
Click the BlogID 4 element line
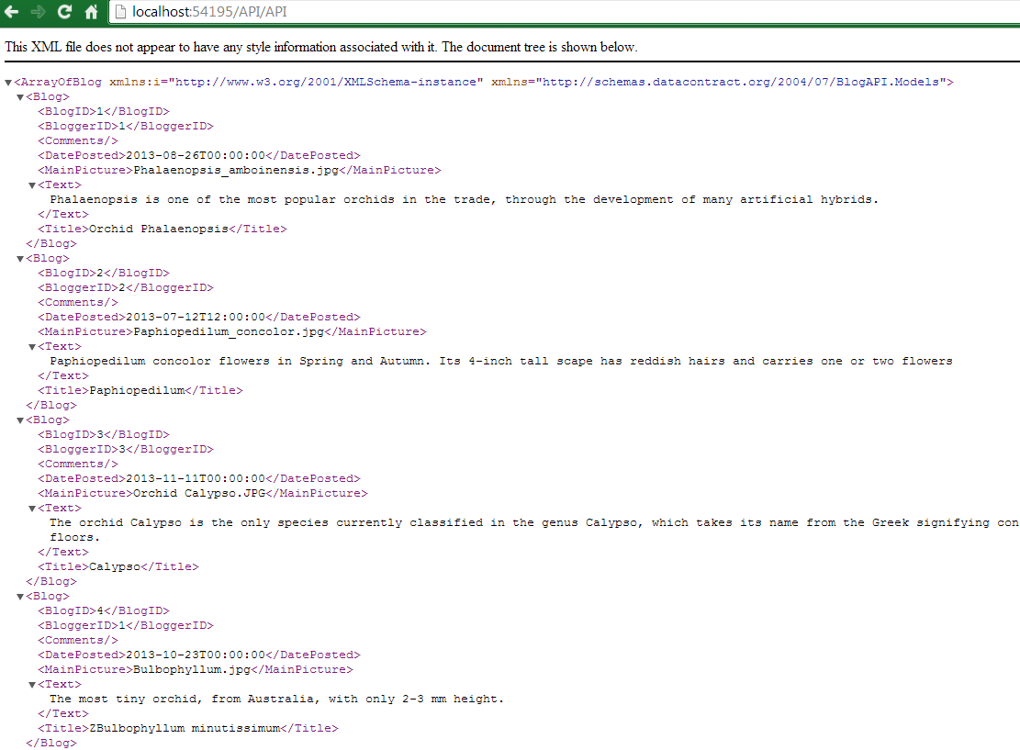tap(104, 610)
